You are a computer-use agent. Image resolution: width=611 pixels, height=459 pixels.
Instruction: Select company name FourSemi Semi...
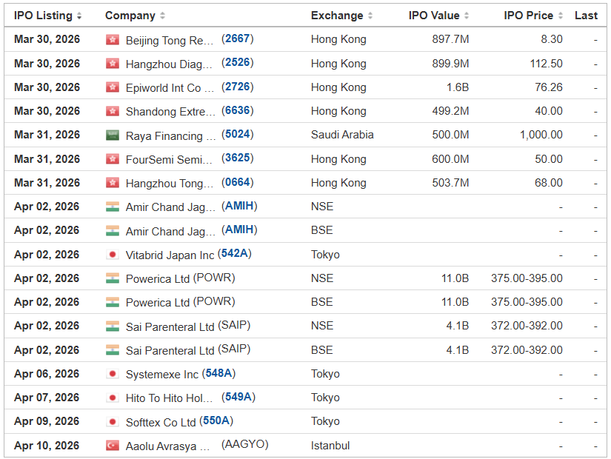click(x=169, y=160)
